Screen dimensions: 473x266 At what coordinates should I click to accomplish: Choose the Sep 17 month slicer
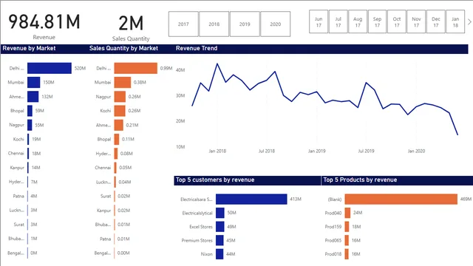[377, 21]
